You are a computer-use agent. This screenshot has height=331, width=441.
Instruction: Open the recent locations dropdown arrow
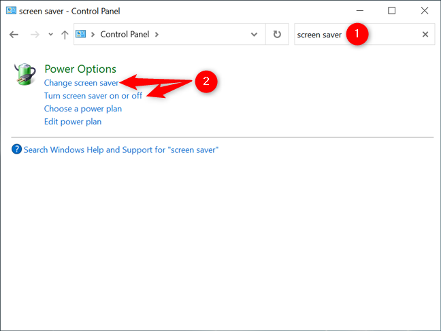(x=50, y=34)
